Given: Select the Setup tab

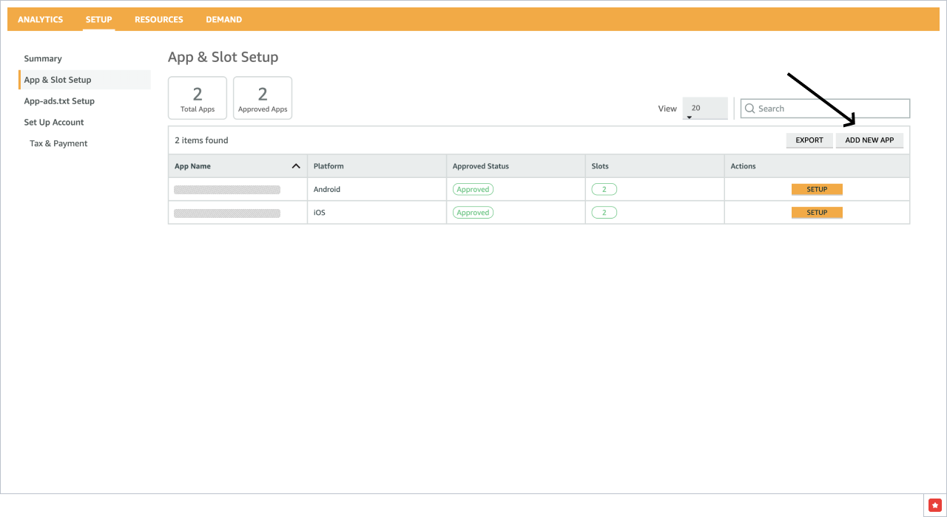Looking at the screenshot, I should click(x=98, y=19).
